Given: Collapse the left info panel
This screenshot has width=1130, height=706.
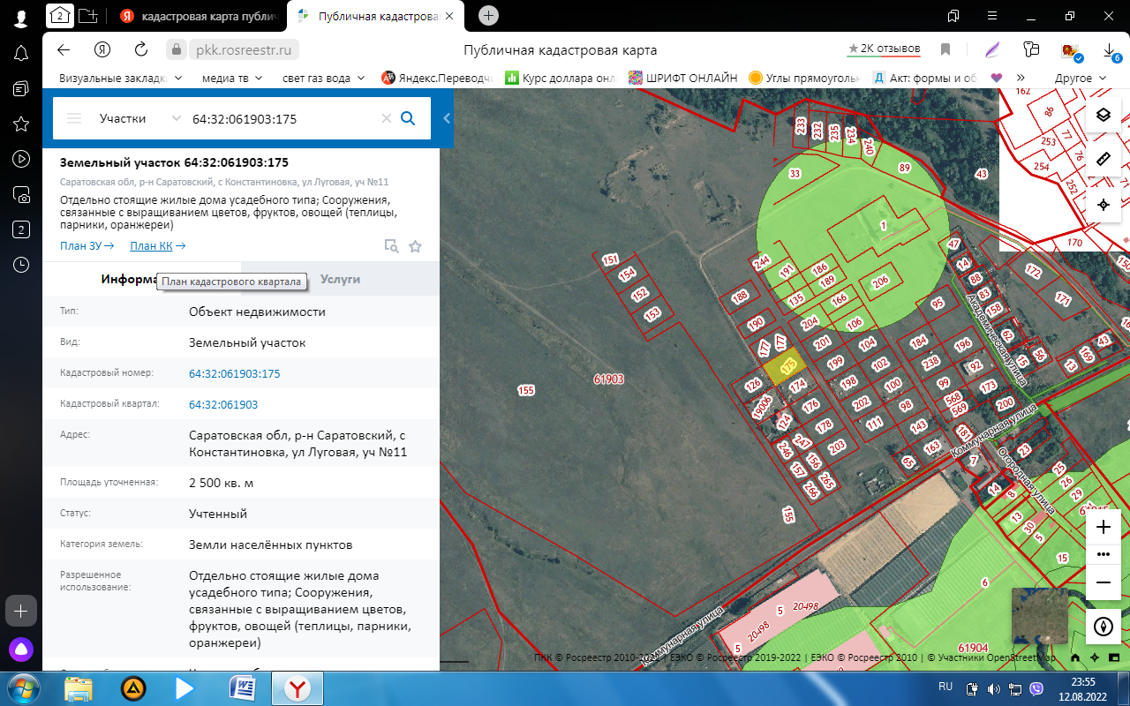Looking at the screenshot, I should (447, 118).
